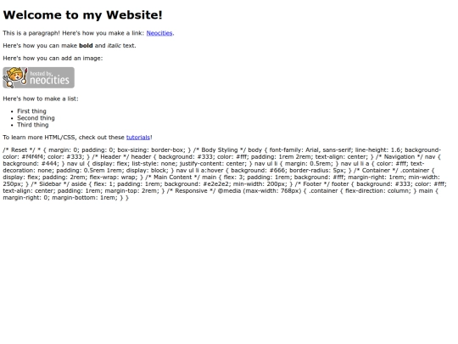This screenshot has width=458, height=344.
Task: Click the cat mascot in the neocities badge
Action: point(15,77)
